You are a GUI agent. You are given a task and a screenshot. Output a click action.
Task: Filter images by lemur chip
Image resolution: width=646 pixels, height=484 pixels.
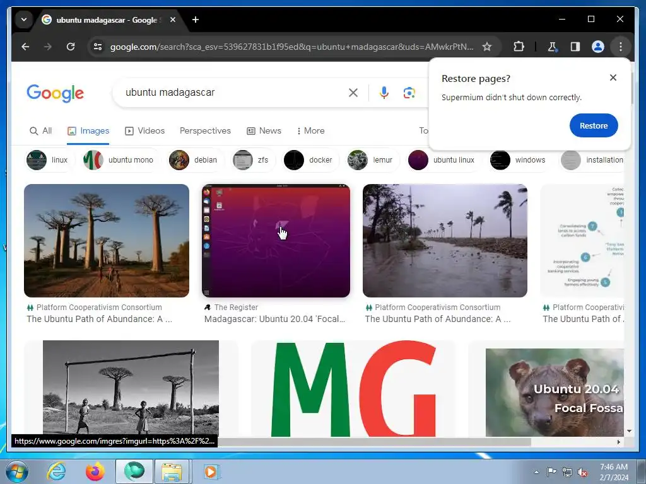point(372,160)
